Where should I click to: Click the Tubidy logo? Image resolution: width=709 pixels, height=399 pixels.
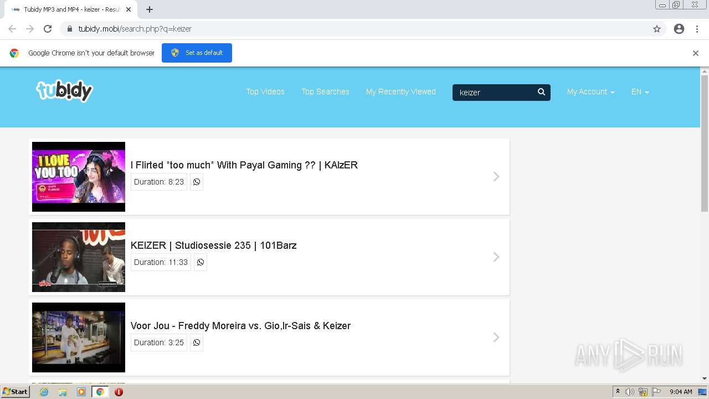(x=64, y=91)
